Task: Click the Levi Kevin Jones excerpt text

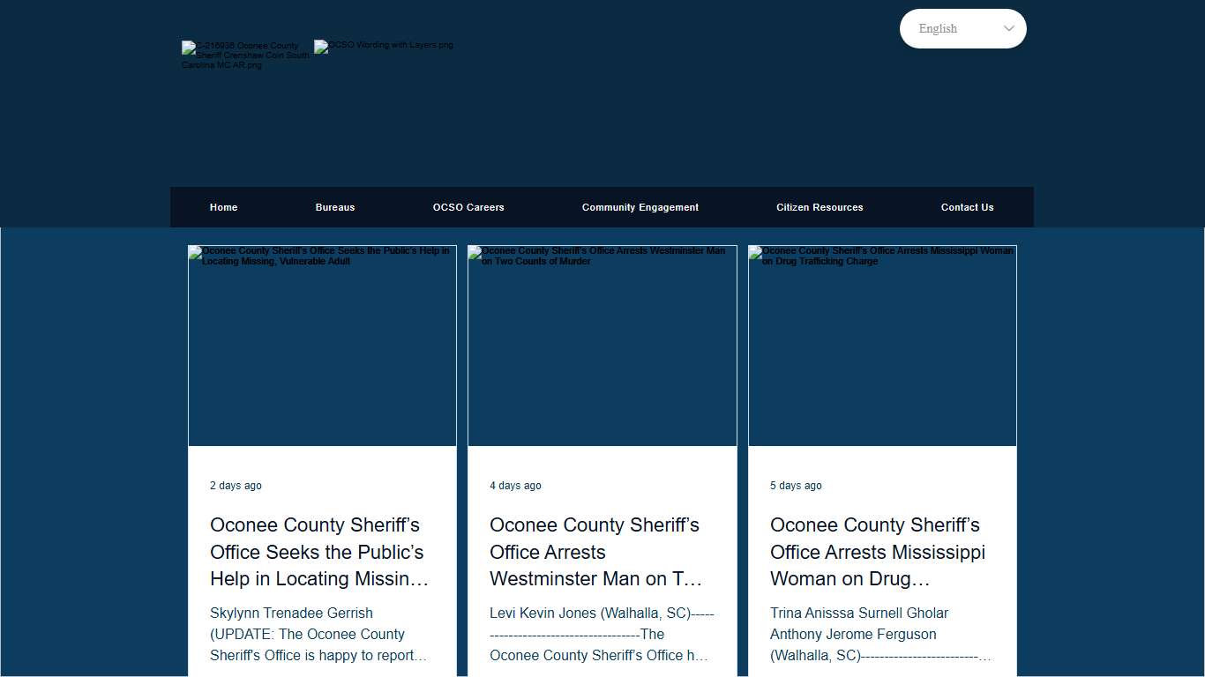Action: click(600, 634)
